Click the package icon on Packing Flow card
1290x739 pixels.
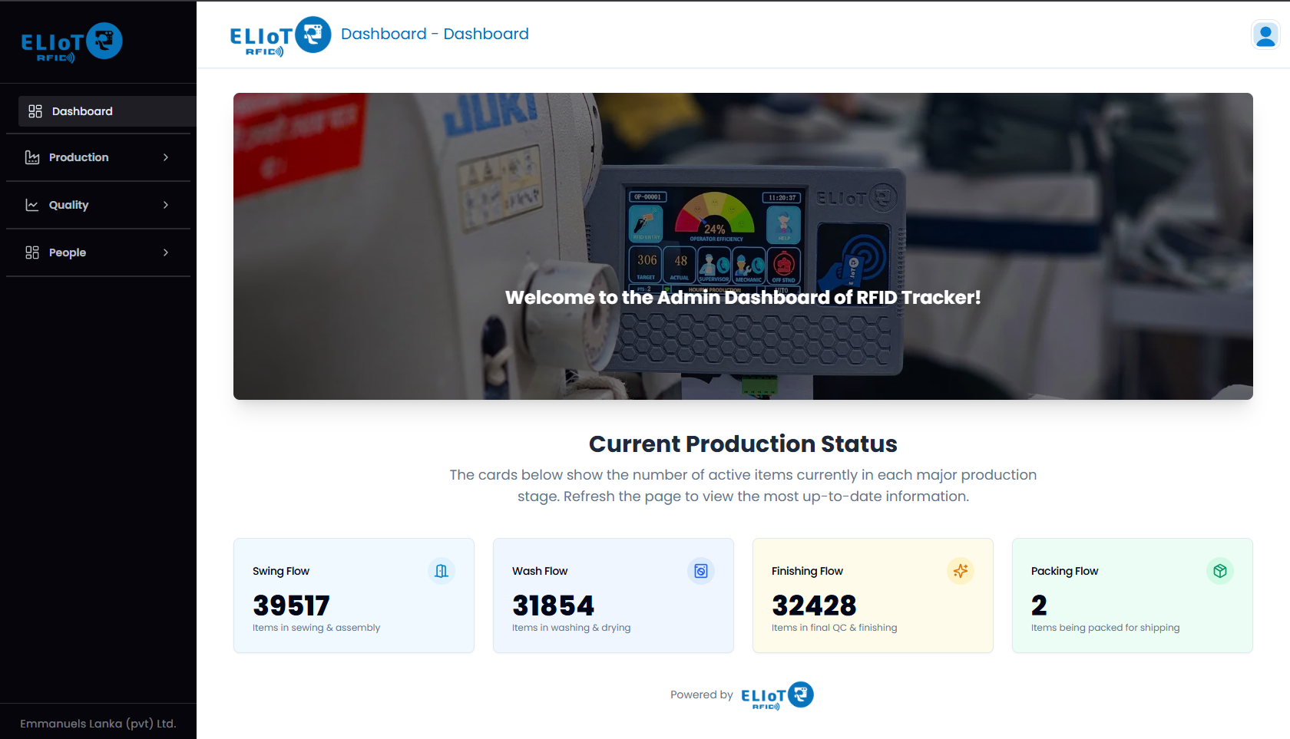tap(1219, 571)
